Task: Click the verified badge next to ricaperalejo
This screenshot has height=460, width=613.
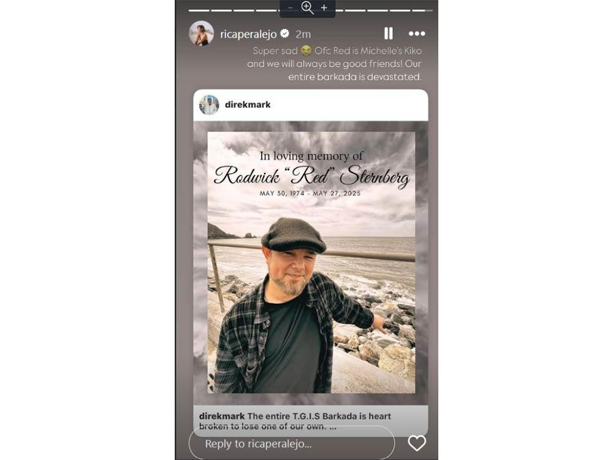Action: click(x=284, y=34)
